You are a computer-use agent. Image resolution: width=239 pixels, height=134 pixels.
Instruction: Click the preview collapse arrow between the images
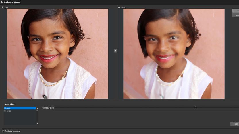116,51
